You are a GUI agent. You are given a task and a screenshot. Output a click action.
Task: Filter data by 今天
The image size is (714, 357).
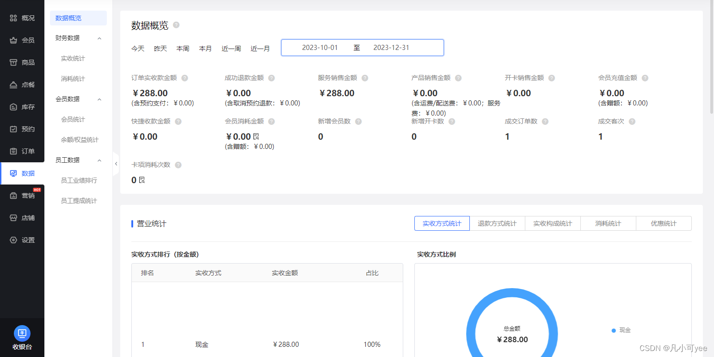(x=138, y=48)
